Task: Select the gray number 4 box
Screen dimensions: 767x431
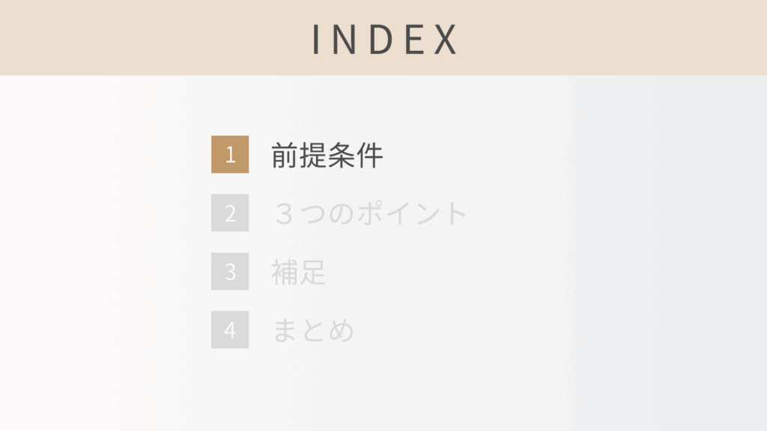Action: [230, 330]
